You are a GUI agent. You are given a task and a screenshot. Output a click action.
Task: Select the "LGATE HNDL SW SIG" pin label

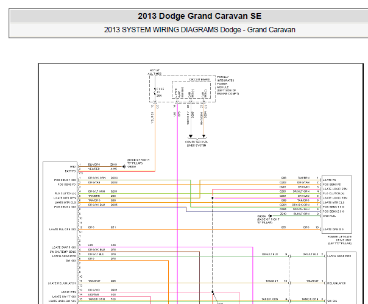pos(62,301)
